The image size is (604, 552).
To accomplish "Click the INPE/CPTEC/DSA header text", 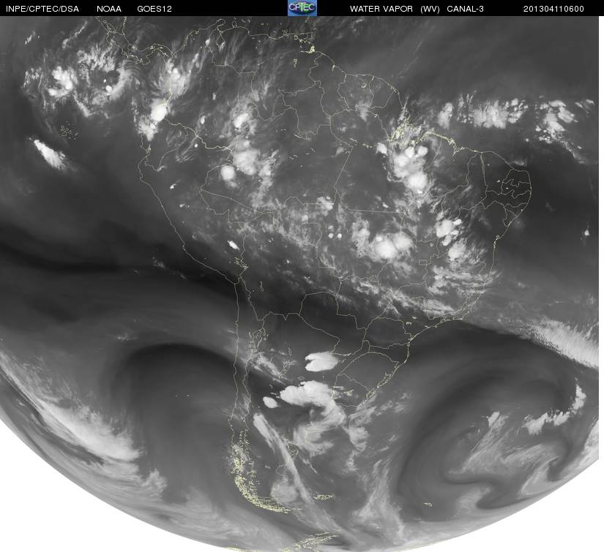I will coord(42,9).
